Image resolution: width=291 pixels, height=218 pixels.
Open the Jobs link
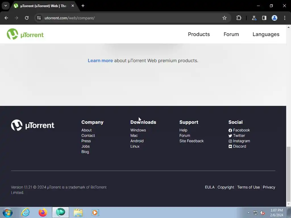[x=86, y=146]
